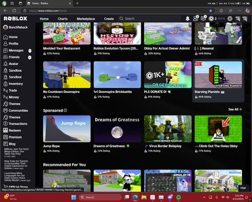Image resolution: width=252 pixels, height=202 pixels.
Task: Switch to the Charts tab
Action: click(x=62, y=19)
